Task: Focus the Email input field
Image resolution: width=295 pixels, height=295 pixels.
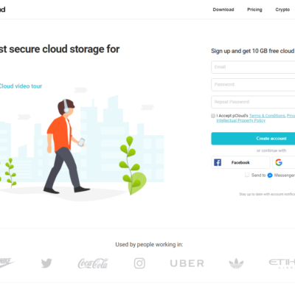Action: pyautogui.click(x=253, y=67)
